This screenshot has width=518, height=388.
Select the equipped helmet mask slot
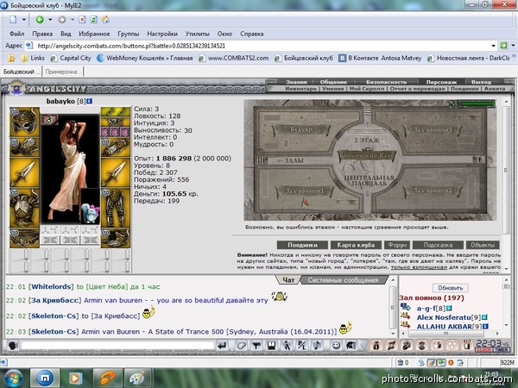click(x=24, y=122)
